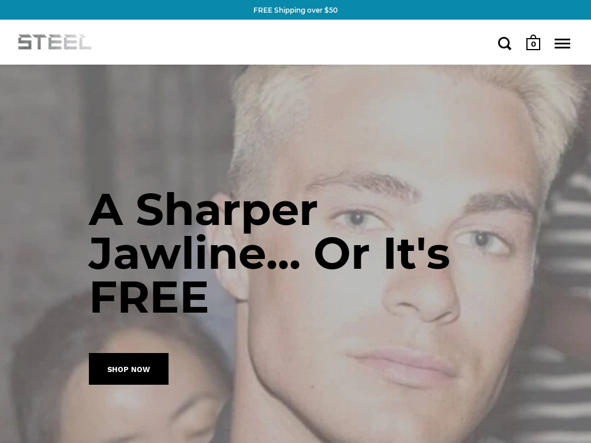Click the words Jawline... Or It's in the headline

(269, 253)
